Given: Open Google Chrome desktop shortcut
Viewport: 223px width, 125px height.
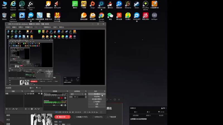Looking at the screenshot, I should tap(101, 17).
